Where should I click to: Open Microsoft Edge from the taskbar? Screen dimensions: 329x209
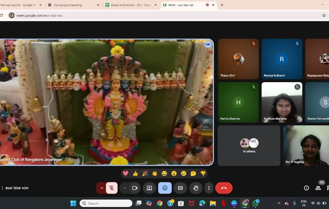coord(202,203)
